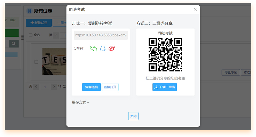
Task: Click the 所有试卷 grid icon
Action: click(29, 11)
